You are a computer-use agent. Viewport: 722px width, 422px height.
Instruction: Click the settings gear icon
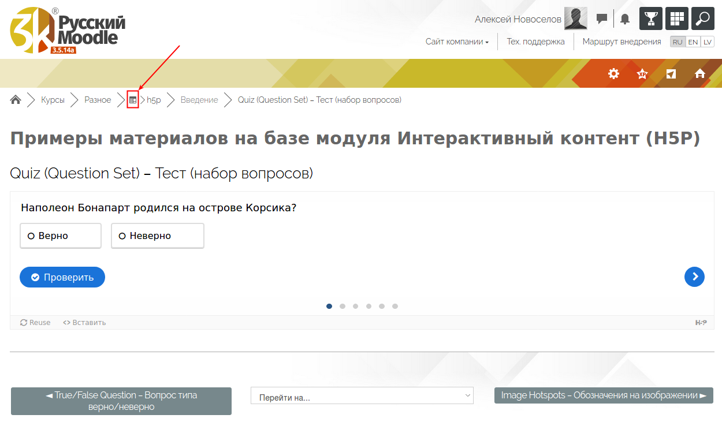click(613, 73)
